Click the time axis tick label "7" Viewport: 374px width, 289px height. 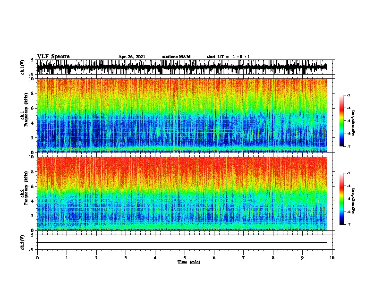(x=244, y=258)
